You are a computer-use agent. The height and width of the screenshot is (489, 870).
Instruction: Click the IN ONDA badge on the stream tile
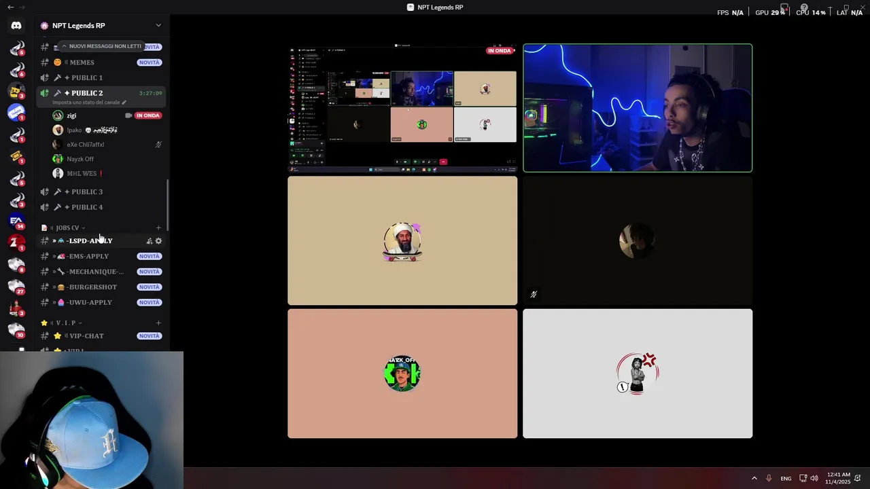click(500, 50)
